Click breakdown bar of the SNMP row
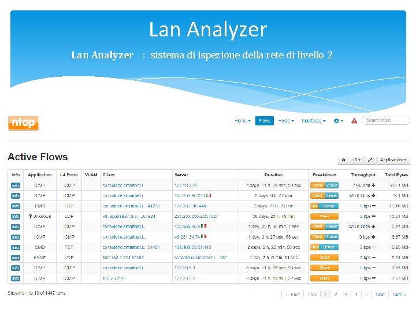The width and height of the screenshot is (416, 312). pos(325,258)
